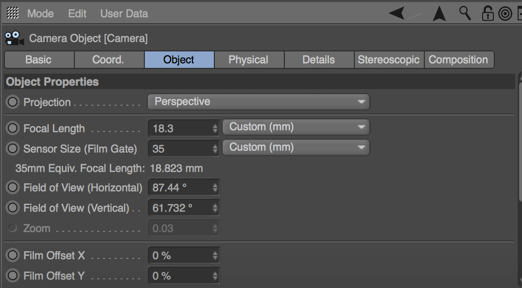The image size is (522, 288).
Task: Click the Film Offset Y value field
Action: pos(180,276)
